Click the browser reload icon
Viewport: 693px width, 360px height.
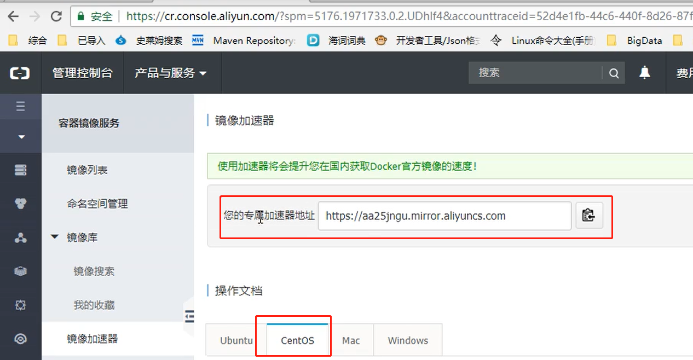tap(56, 16)
